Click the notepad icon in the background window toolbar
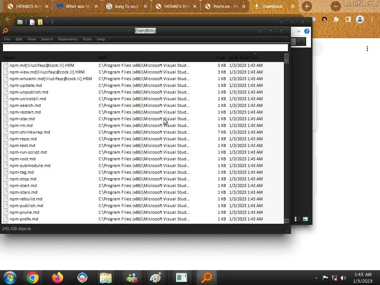Viewport: 380px width, 285px height. coord(32,22)
